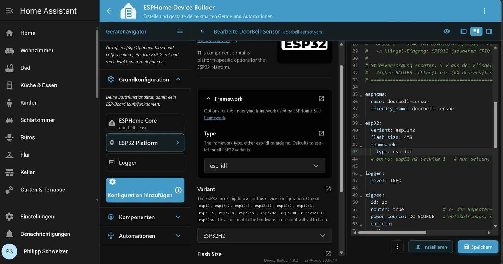This screenshot has width=503, height=264.
Task: Select the ESP32 Platform item
Action: 145,143
